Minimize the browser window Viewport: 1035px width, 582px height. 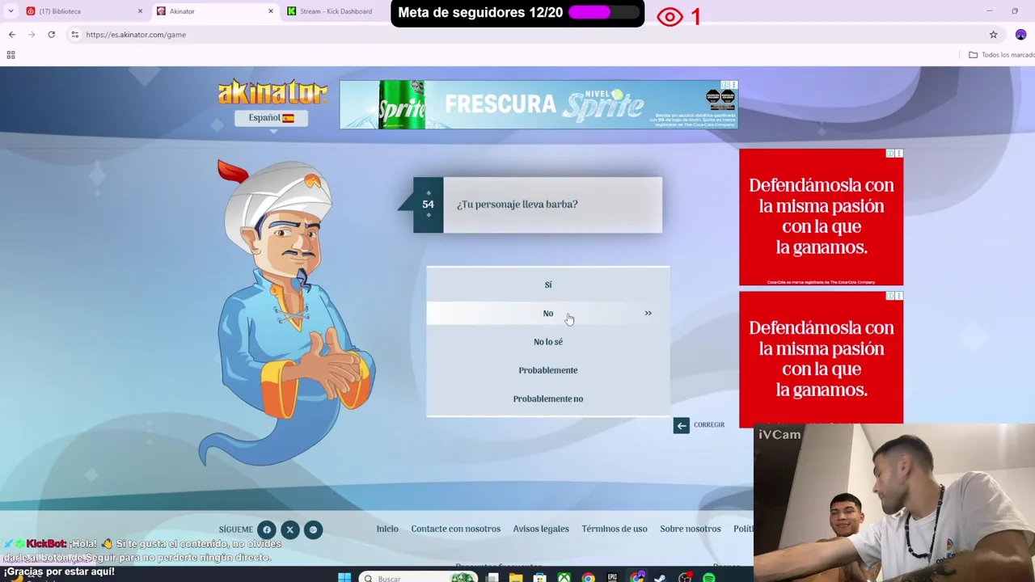[x=989, y=11]
